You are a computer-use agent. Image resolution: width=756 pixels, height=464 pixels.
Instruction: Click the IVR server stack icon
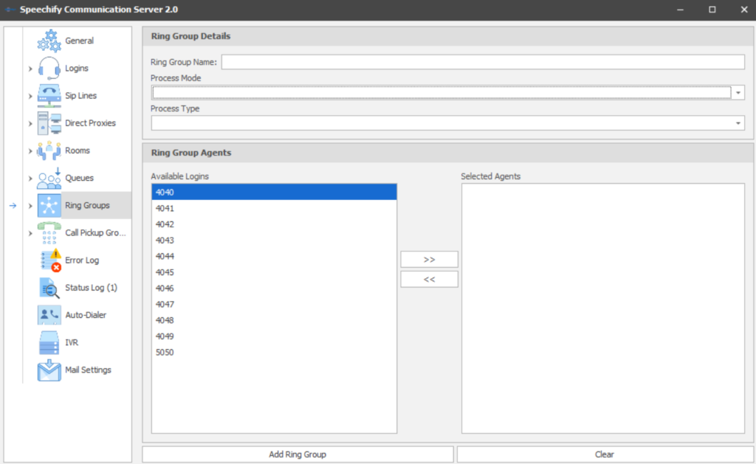tap(49, 342)
